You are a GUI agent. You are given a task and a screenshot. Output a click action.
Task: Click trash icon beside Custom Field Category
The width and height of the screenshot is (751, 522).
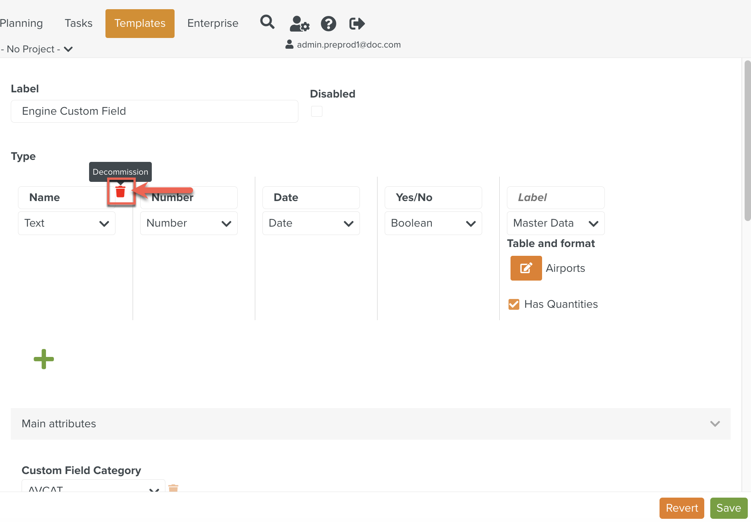(173, 488)
